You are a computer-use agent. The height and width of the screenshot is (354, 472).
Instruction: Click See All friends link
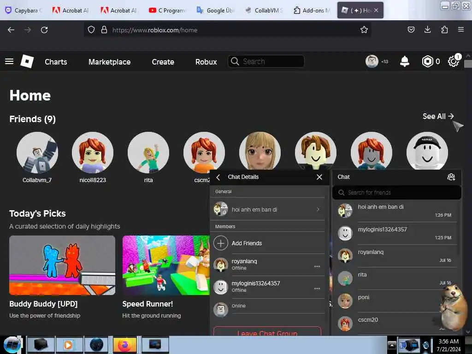438,116
